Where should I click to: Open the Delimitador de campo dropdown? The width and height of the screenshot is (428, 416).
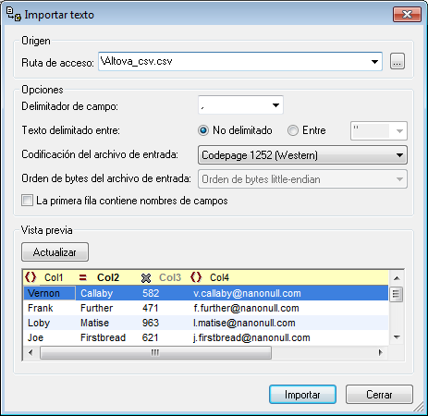click(240, 105)
